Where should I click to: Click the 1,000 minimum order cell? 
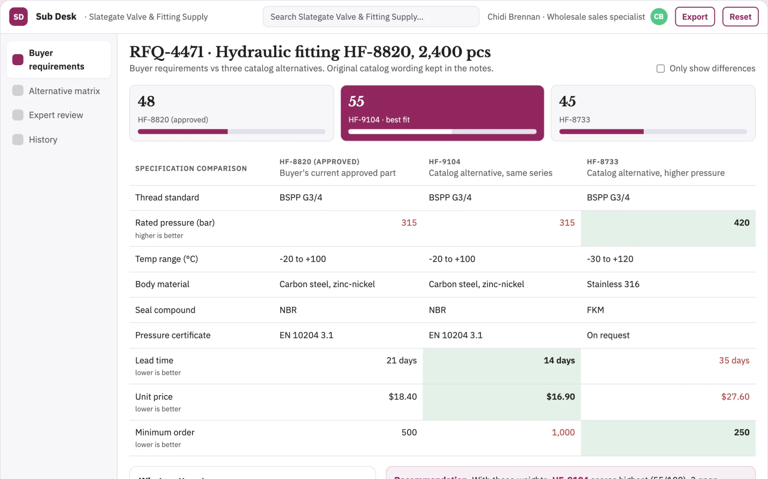point(502,438)
